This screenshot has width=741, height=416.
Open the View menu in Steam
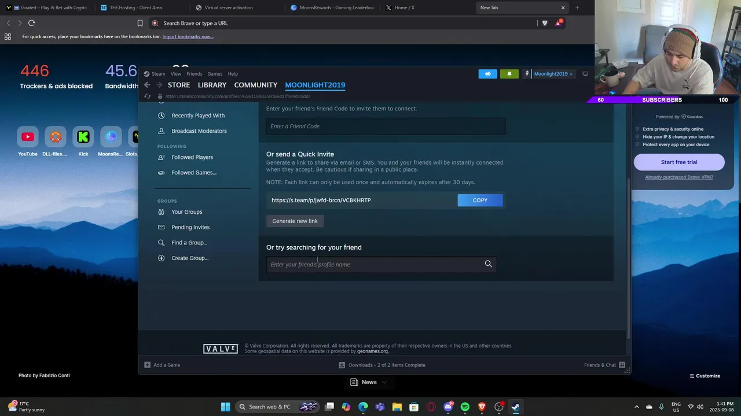click(175, 74)
